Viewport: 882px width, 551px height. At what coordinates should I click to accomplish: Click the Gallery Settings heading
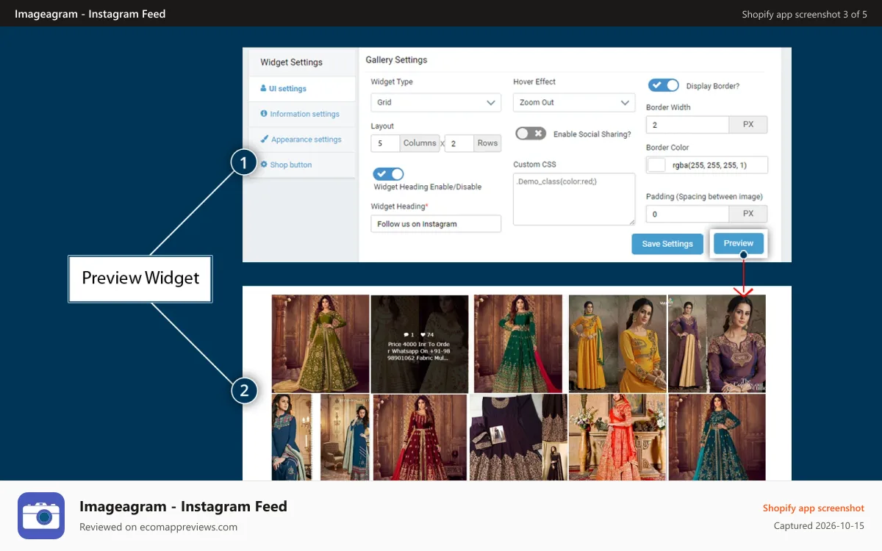coord(396,60)
